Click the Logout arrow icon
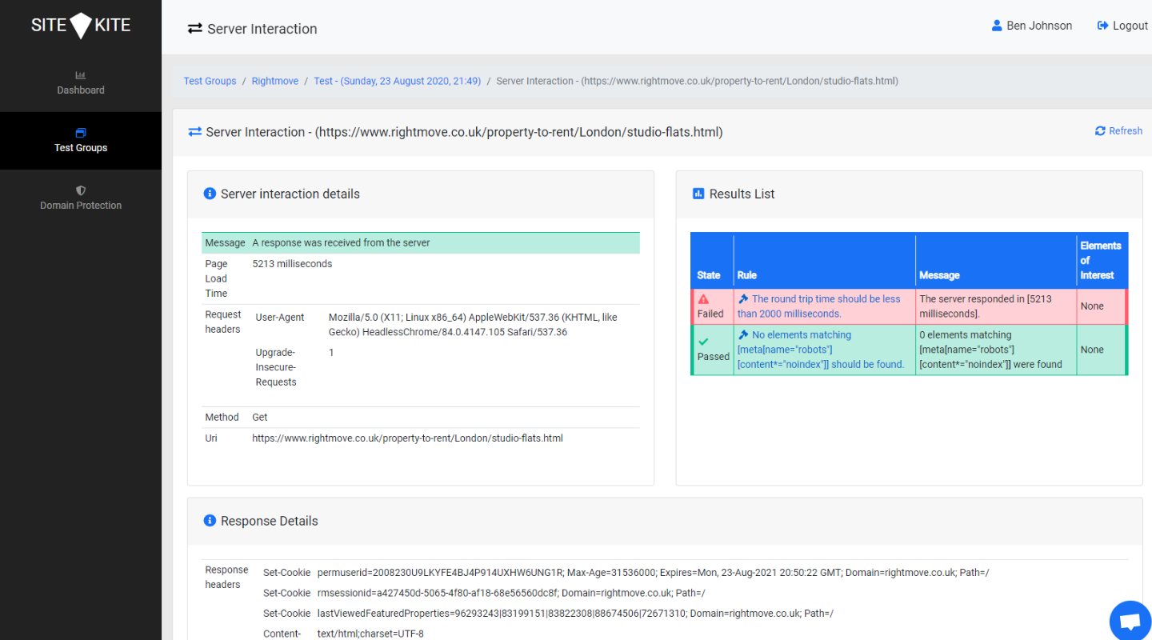 (x=1103, y=26)
